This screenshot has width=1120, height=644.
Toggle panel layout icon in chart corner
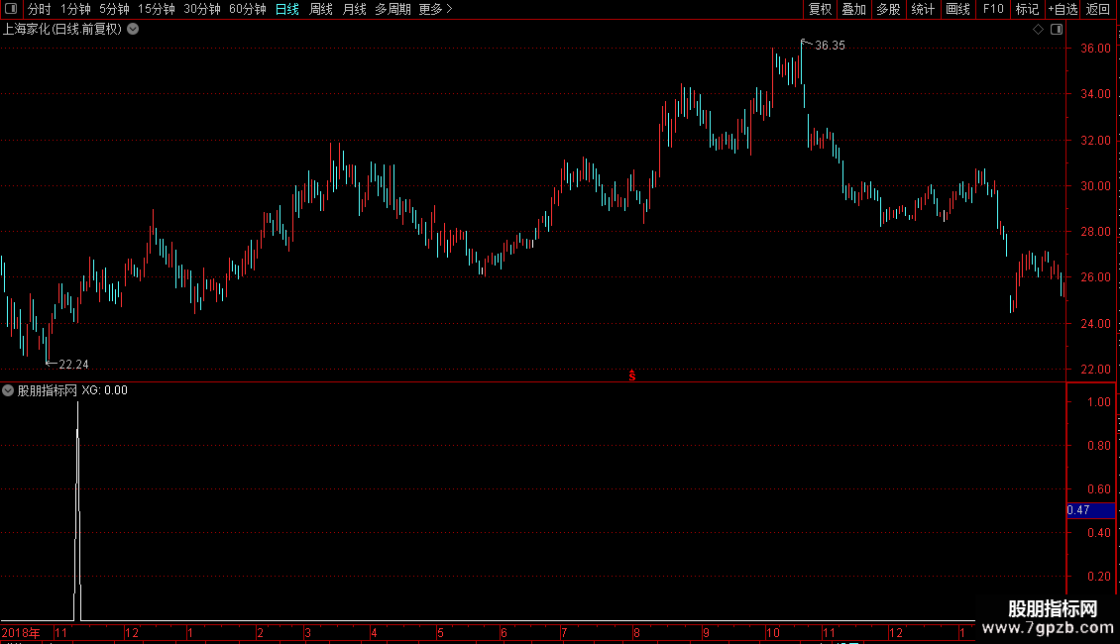1057,30
